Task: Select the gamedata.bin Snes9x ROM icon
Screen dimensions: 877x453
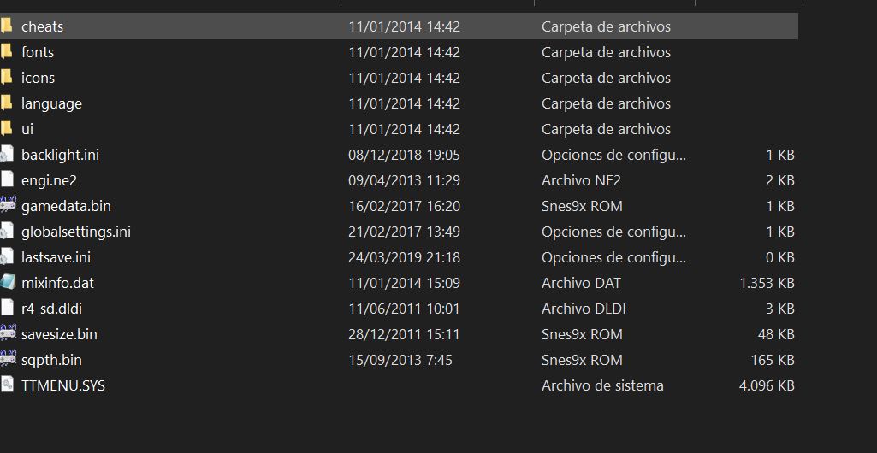Action: click(x=7, y=205)
